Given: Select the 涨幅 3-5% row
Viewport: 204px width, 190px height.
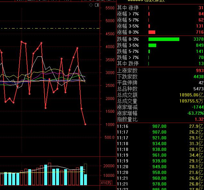Looking at the screenshot, I should (x=160, y=26).
